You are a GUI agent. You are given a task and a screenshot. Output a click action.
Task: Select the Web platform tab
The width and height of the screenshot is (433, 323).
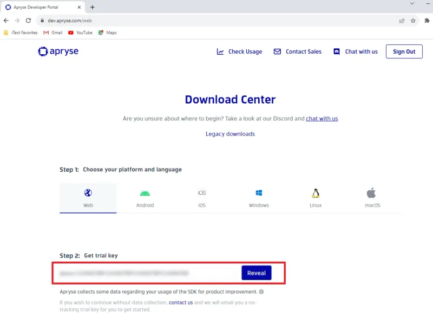tap(88, 198)
